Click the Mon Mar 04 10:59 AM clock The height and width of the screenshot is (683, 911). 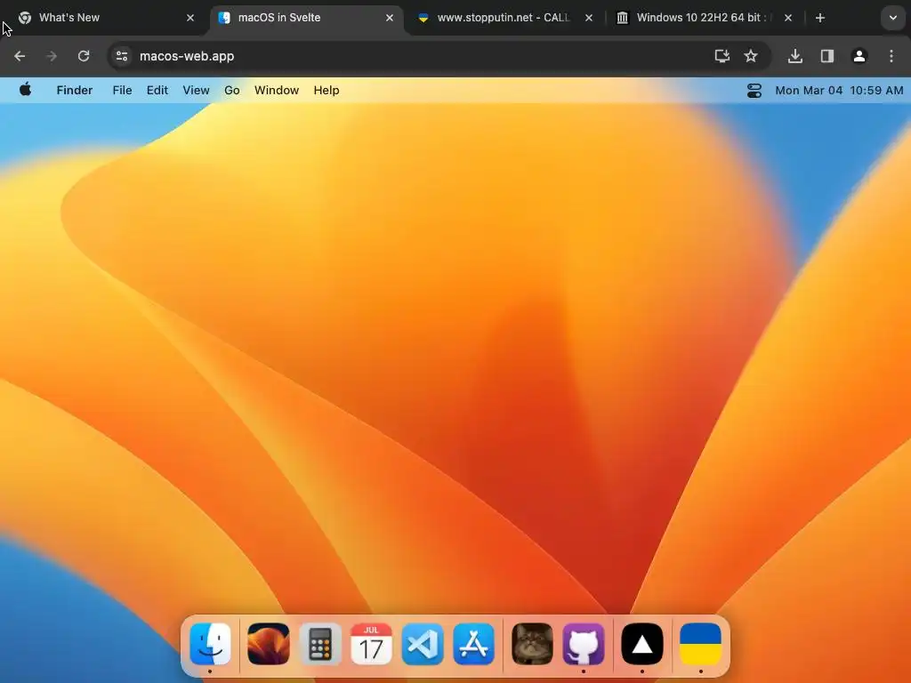(839, 90)
